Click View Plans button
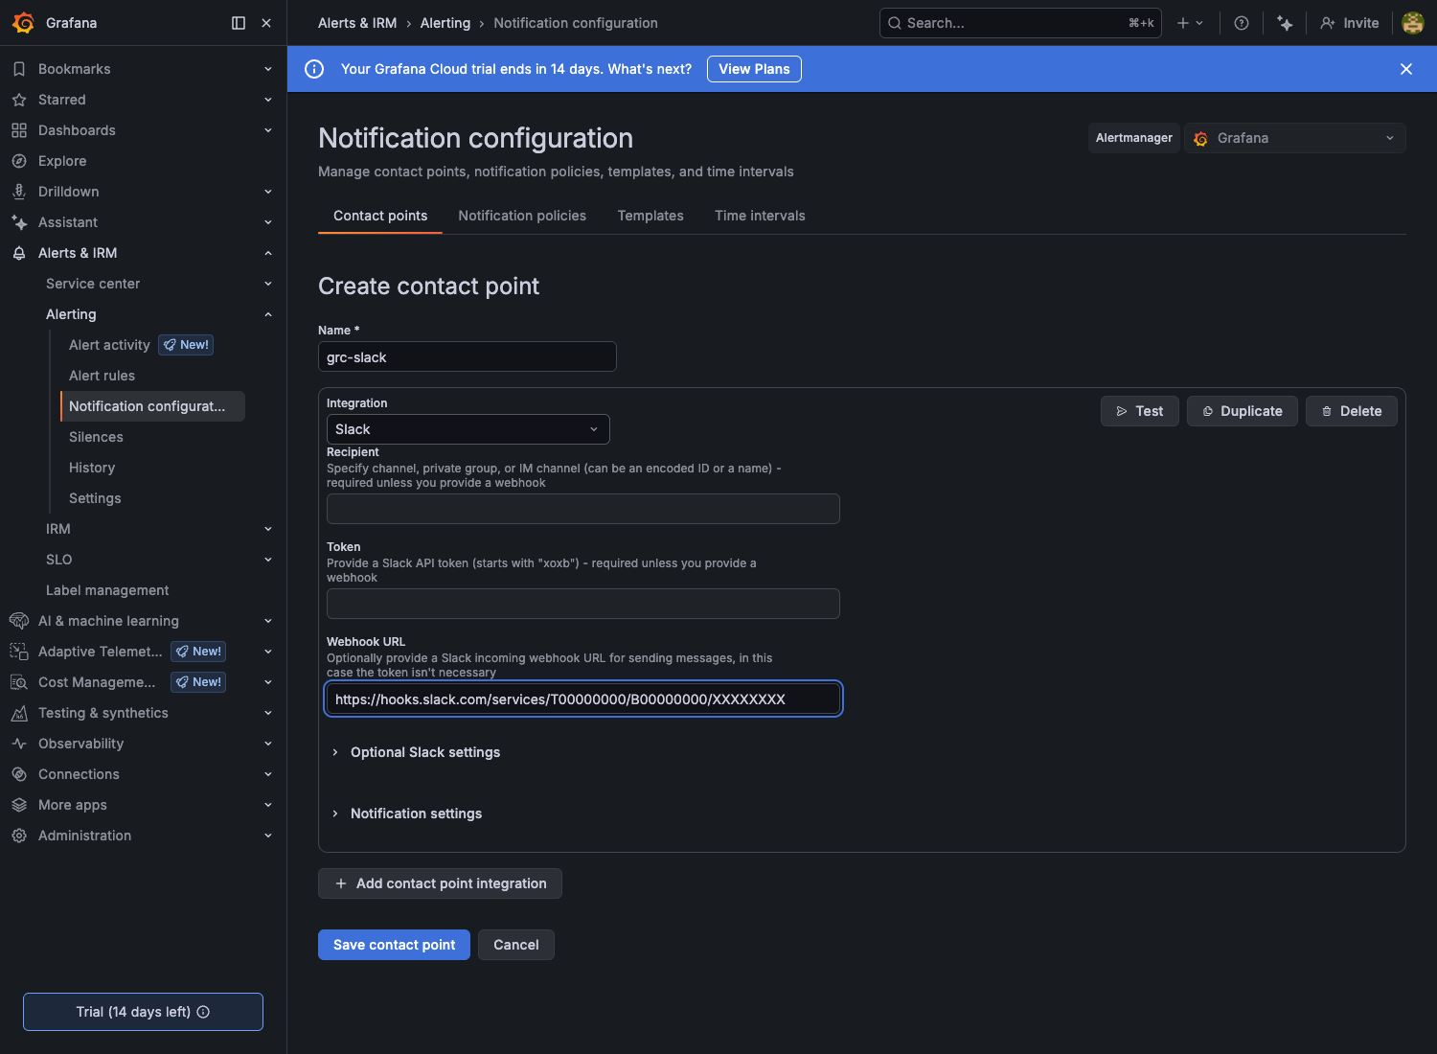This screenshot has width=1437, height=1054. point(754,69)
